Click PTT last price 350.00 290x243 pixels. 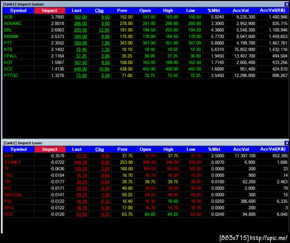80,43
